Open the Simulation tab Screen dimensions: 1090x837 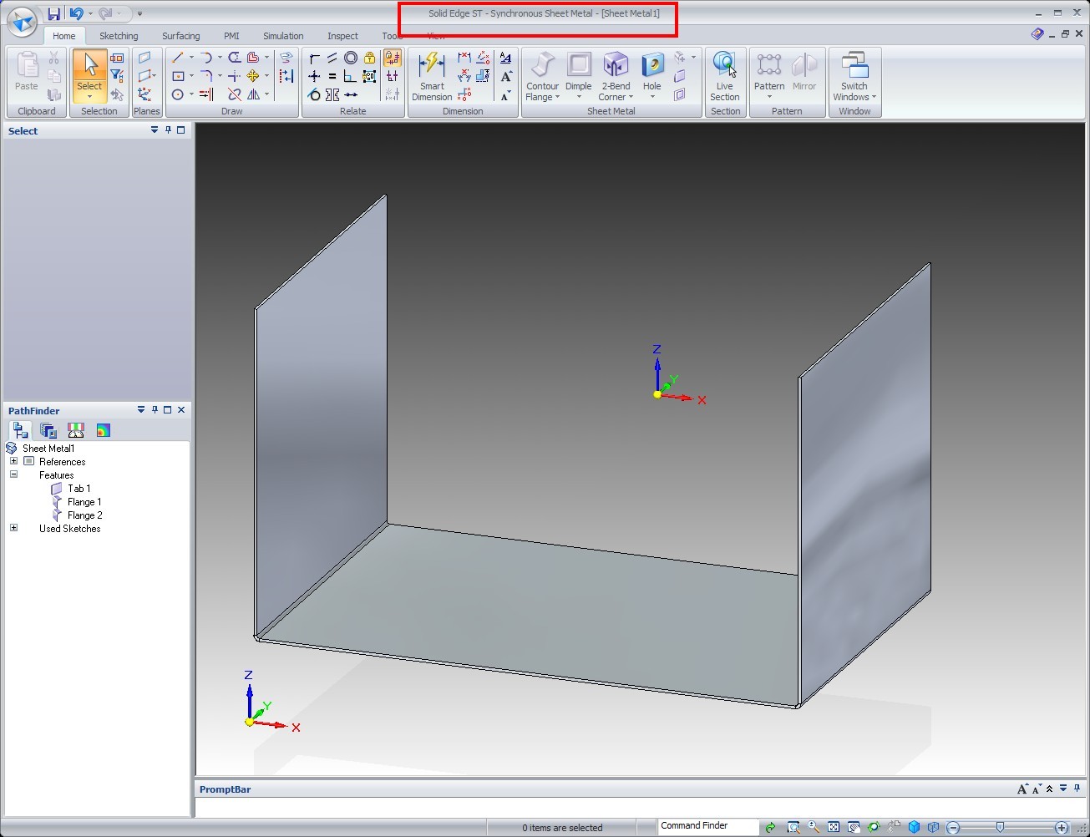283,36
